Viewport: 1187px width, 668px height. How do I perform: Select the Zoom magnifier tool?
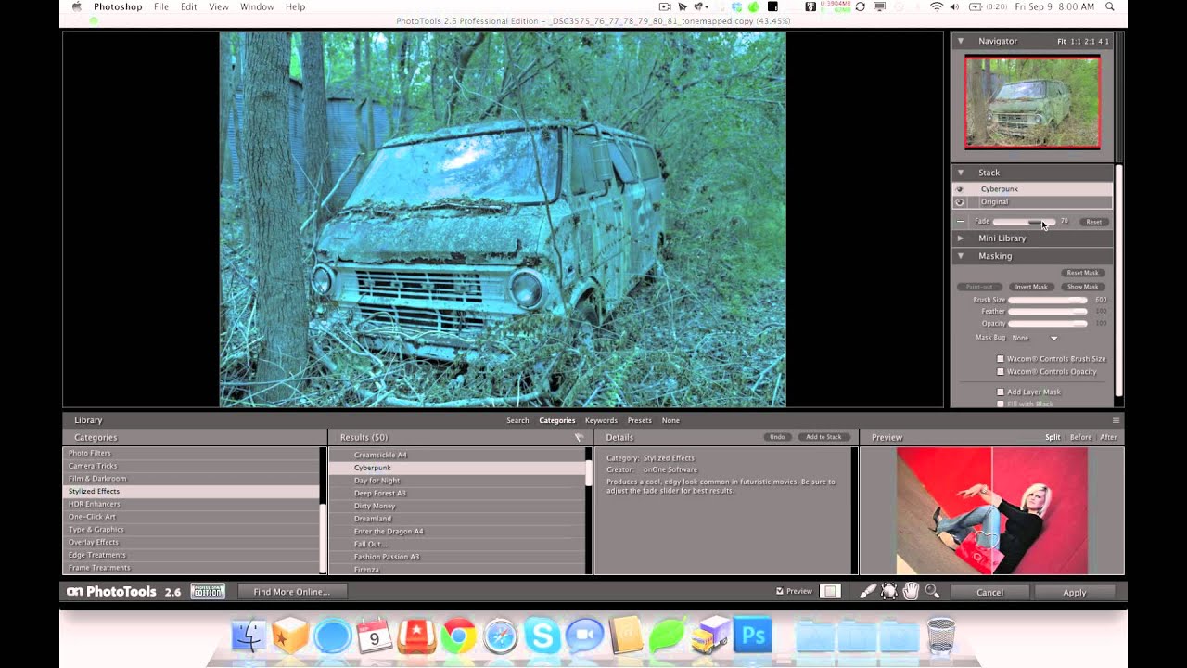click(932, 591)
